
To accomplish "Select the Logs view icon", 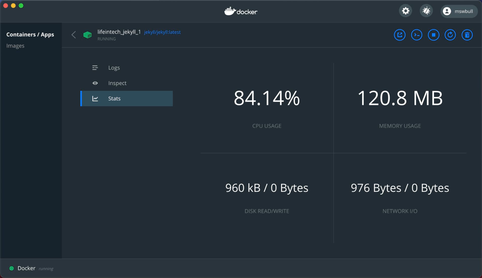I will [x=95, y=68].
